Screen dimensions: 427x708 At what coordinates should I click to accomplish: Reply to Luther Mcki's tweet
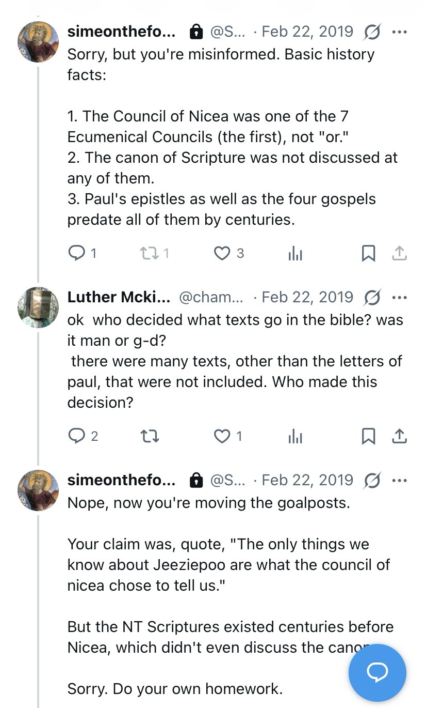(76, 436)
